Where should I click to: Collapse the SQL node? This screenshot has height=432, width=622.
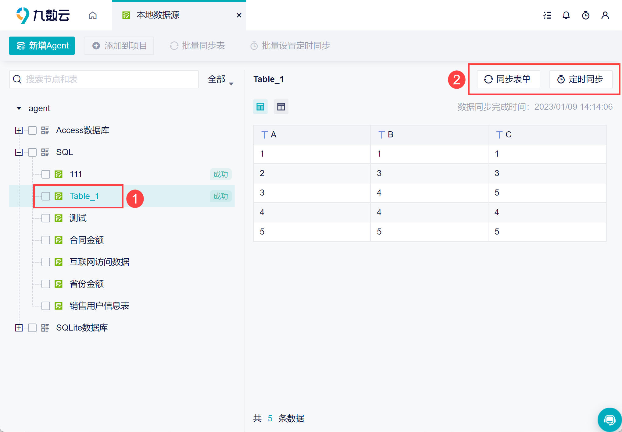[19, 152]
